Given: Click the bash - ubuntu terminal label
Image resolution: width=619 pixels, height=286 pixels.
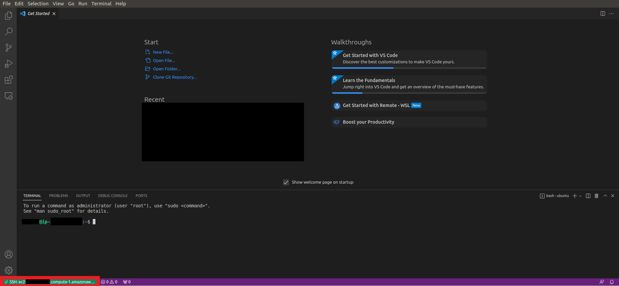Looking at the screenshot, I should pyautogui.click(x=554, y=196).
